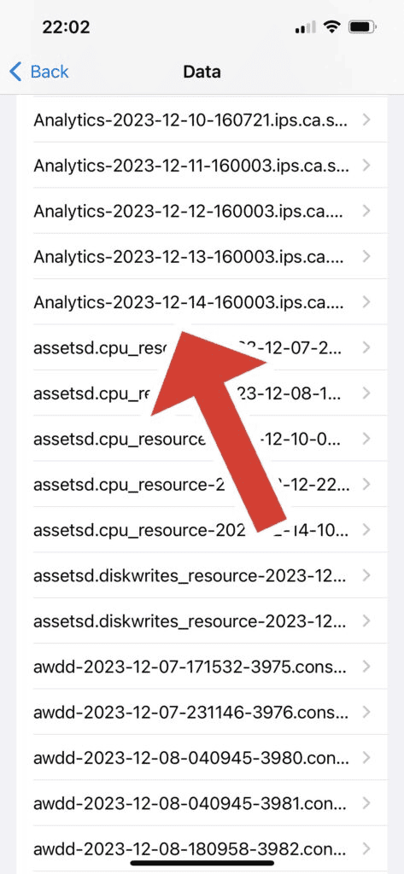Open Analytics-2023-12-10-160721 log entry
Image resolution: width=404 pixels, height=874 pixels.
coord(202,119)
